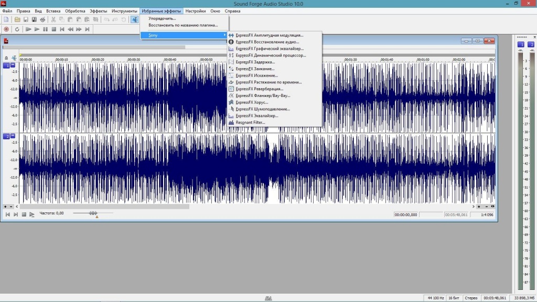Collapse channel 2 with its minus button
Image resolution: width=537 pixels, height=302 pixels.
pyautogui.click(x=13, y=136)
